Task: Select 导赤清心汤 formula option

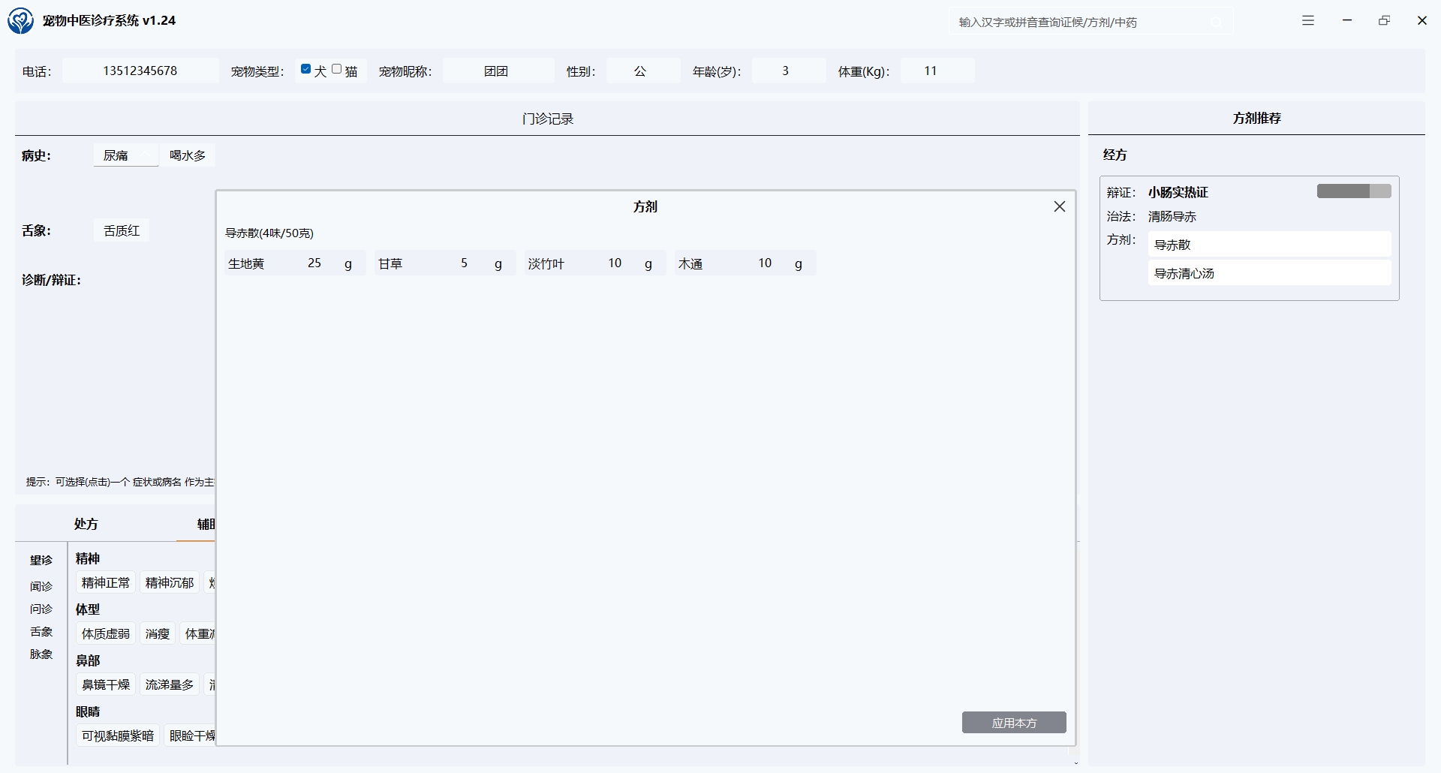Action: [x=1268, y=274]
